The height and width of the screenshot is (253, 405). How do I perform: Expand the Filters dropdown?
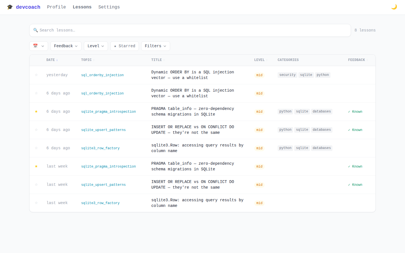click(x=156, y=46)
